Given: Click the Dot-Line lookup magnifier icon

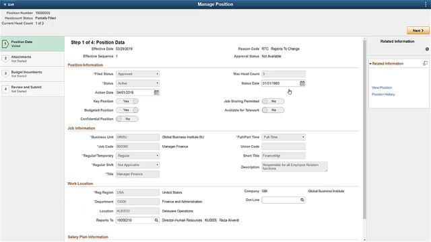Looking at the screenshot, I should click(302, 200).
